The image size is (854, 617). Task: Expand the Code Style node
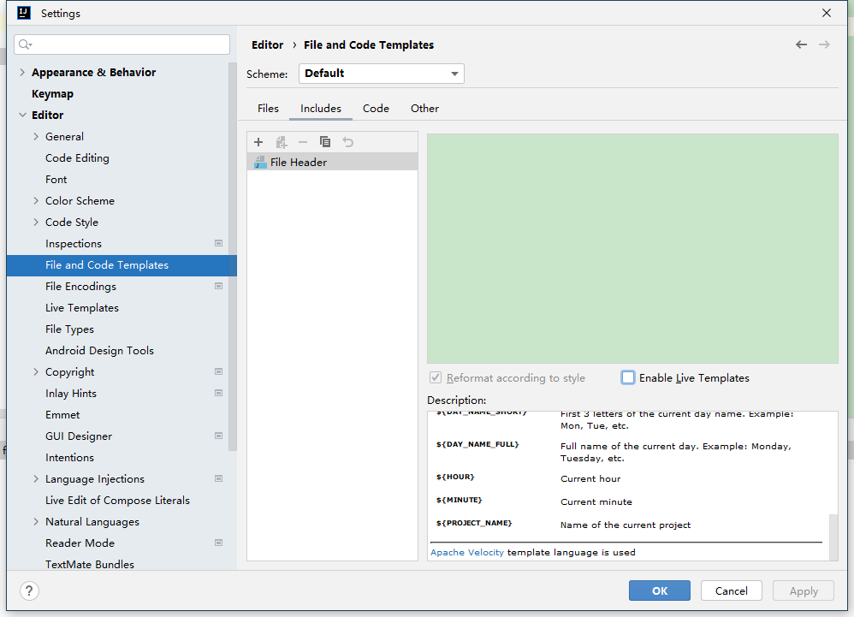point(36,222)
